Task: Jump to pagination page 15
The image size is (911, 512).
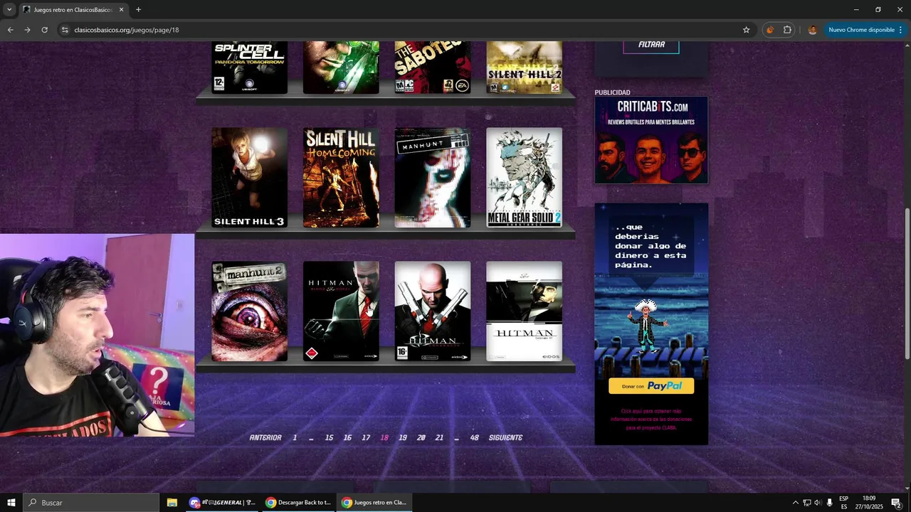Action: coord(329,438)
